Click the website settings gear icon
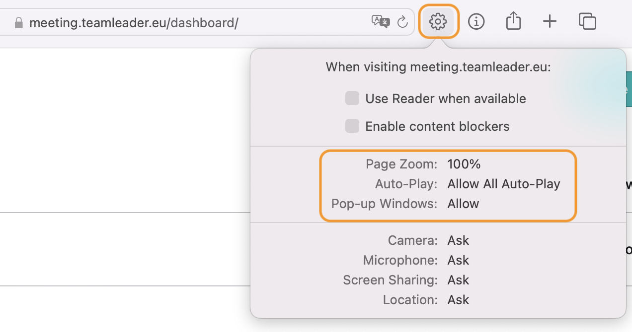The height and width of the screenshot is (332, 632). point(438,21)
